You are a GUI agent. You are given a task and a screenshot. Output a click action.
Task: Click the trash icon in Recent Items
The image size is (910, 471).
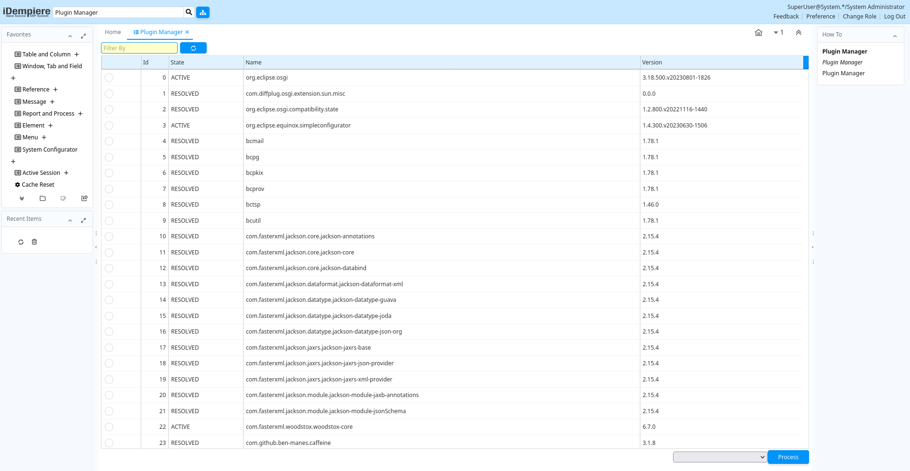(34, 242)
